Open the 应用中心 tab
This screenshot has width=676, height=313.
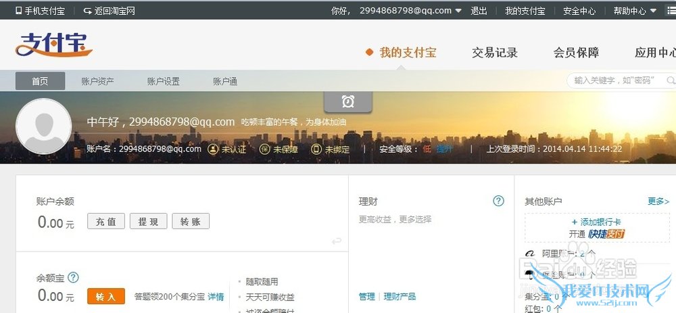click(x=655, y=53)
